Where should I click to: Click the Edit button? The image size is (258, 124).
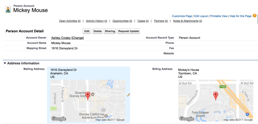87,31
